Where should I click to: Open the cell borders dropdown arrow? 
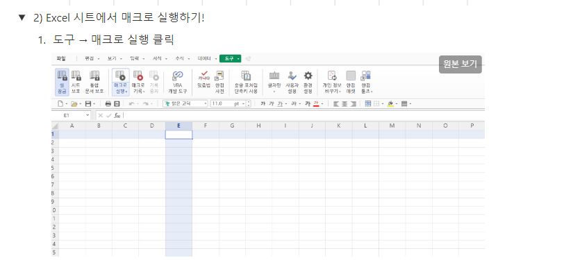[x=382, y=104]
